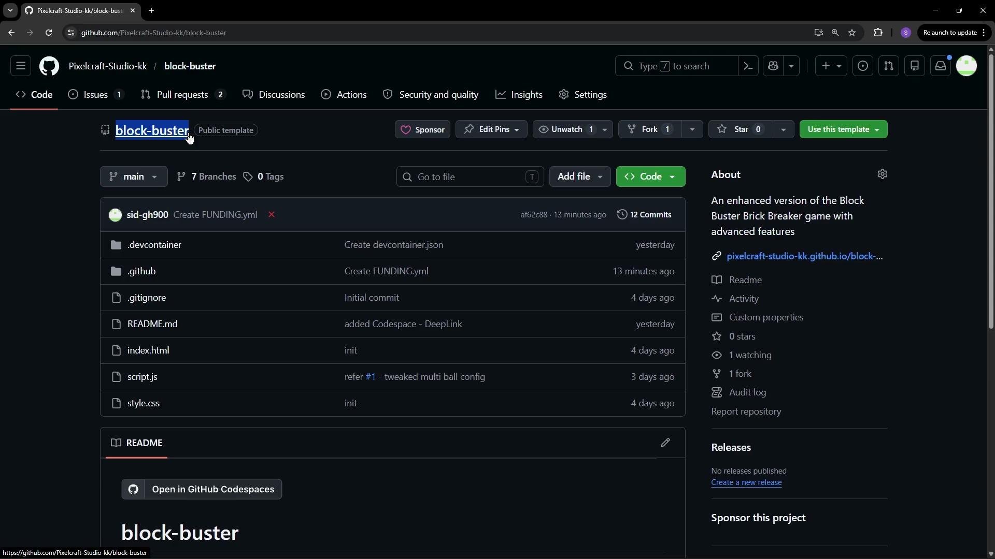Expand the Star lists dropdown arrow
The height and width of the screenshot is (559, 995).
[784, 129]
